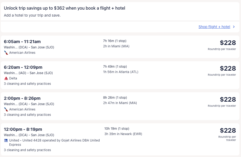This screenshot has width=241, height=157.
Task: Click the Delta logo icon
Action: (6, 78)
